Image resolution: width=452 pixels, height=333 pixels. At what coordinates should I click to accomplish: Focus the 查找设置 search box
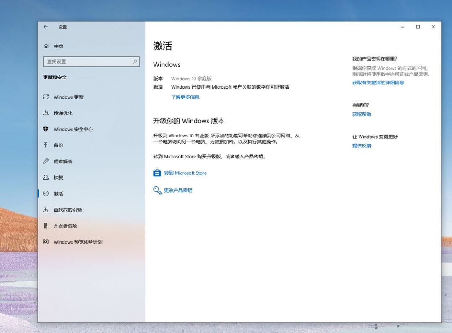coord(91,61)
